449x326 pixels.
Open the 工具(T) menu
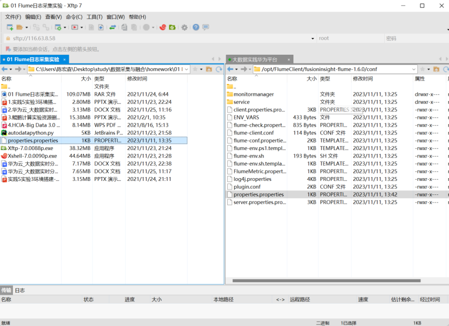pyautogui.click(x=95, y=17)
